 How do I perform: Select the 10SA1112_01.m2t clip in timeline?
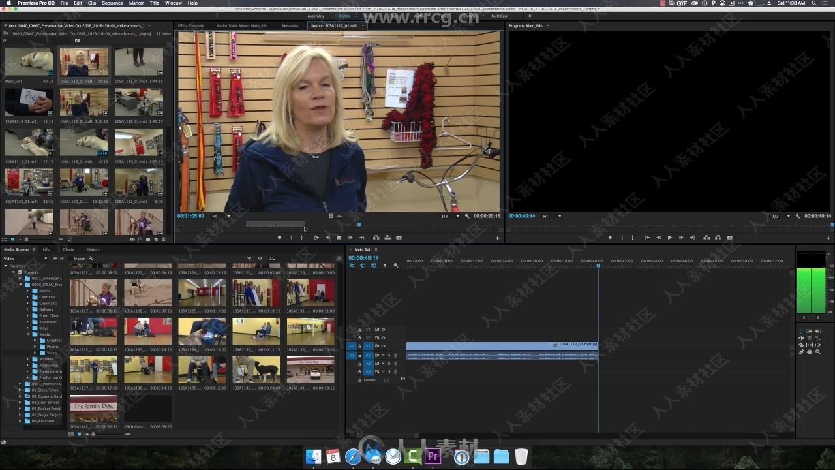tap(502, 346)
